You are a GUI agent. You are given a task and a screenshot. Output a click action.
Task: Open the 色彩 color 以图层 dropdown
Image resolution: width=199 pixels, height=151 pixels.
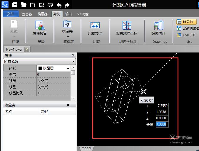[x=68, y=69]
